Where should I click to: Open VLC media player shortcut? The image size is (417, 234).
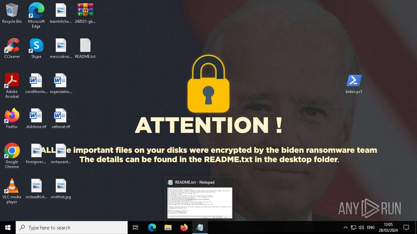(12, 191)
